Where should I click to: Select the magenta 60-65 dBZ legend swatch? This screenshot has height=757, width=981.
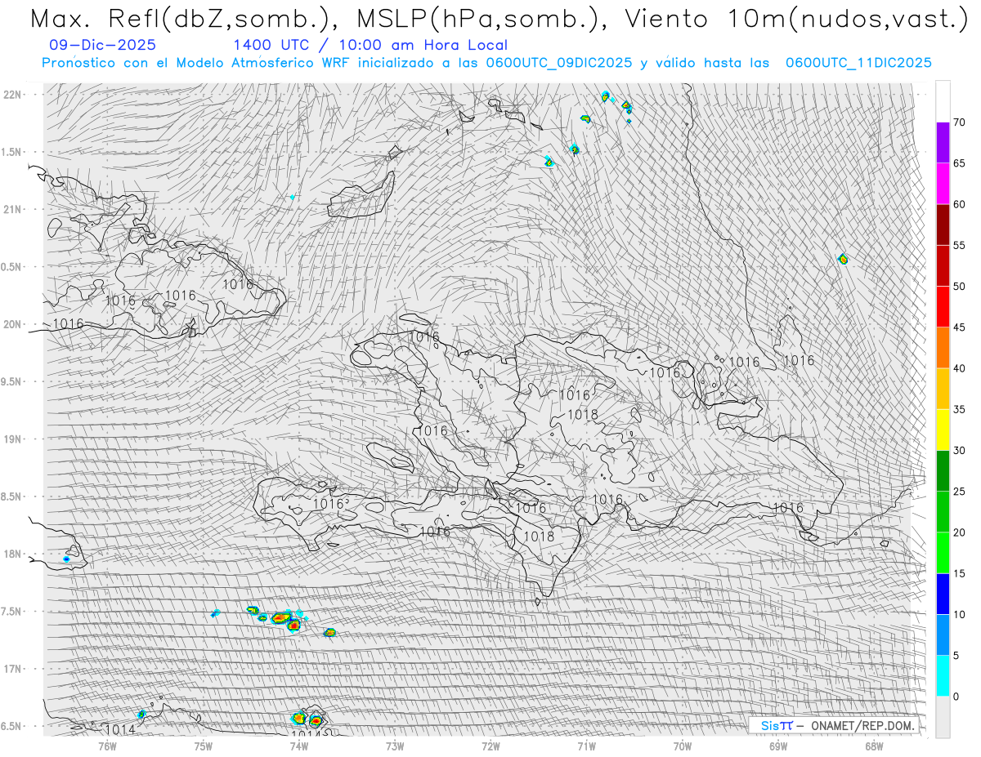[943, 184]
